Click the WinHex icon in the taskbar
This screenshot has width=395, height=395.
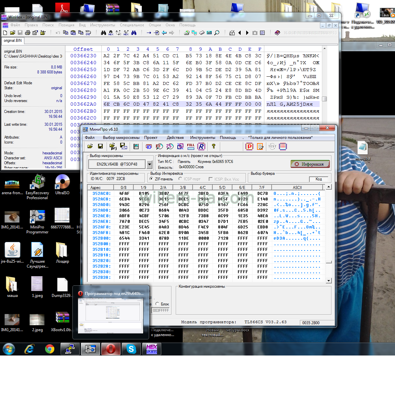pyautogui.click(x=151, y=349)
